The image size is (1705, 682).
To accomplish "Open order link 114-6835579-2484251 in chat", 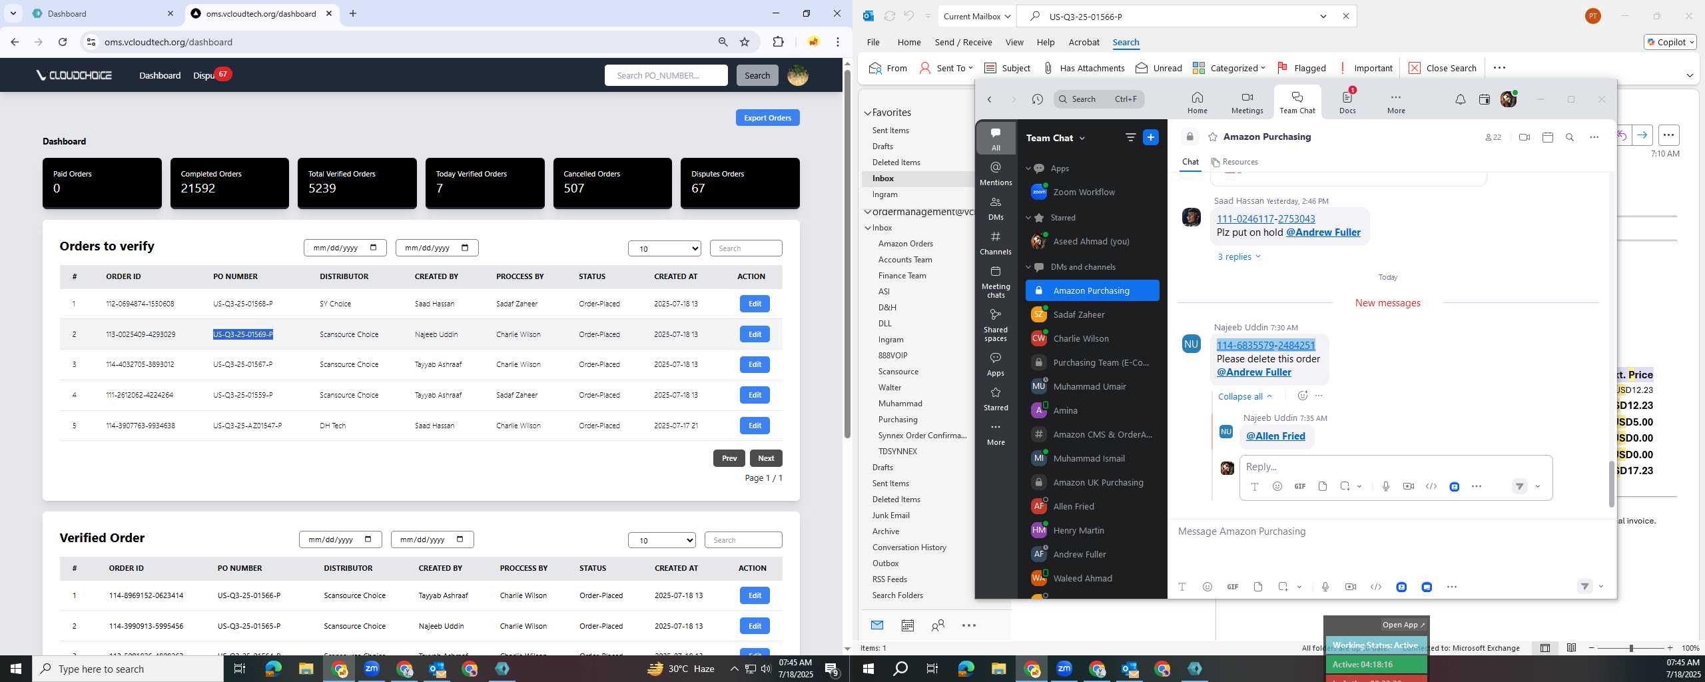I will (x=1265, y=345).
